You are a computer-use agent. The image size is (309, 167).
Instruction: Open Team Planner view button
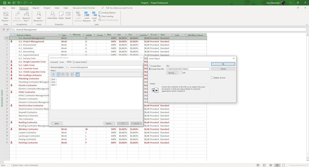coord(6,17)
